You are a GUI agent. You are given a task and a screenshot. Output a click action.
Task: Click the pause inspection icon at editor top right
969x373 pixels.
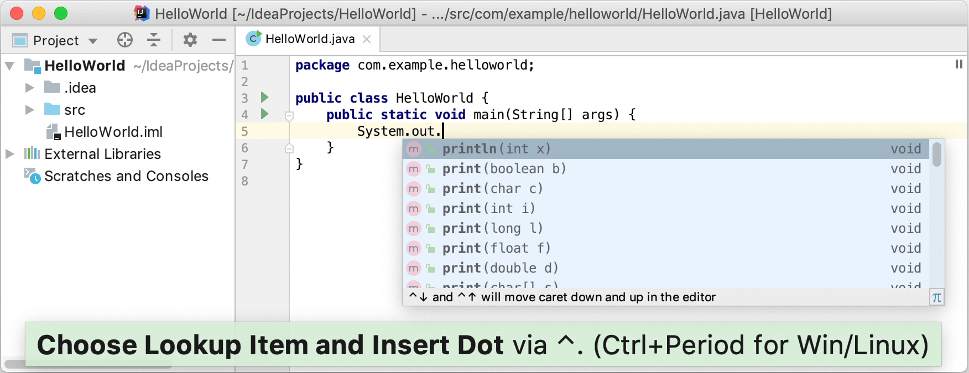pyautogui.click(x=958, y=65)
